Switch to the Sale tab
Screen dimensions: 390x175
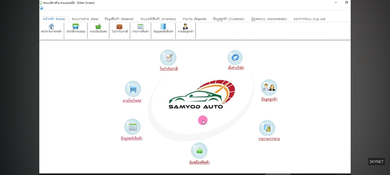coord(85,19)
